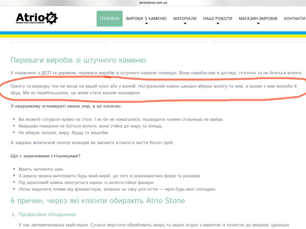The image size is (306, 229).
Task: Click paragraph starting У порівнянні з ДСП та деревом
Action: (157, 73)
